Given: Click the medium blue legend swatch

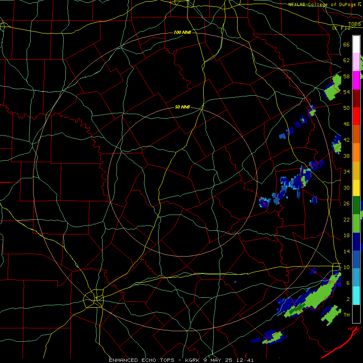Looking at the screenshot, I should [x=356, y=259].
